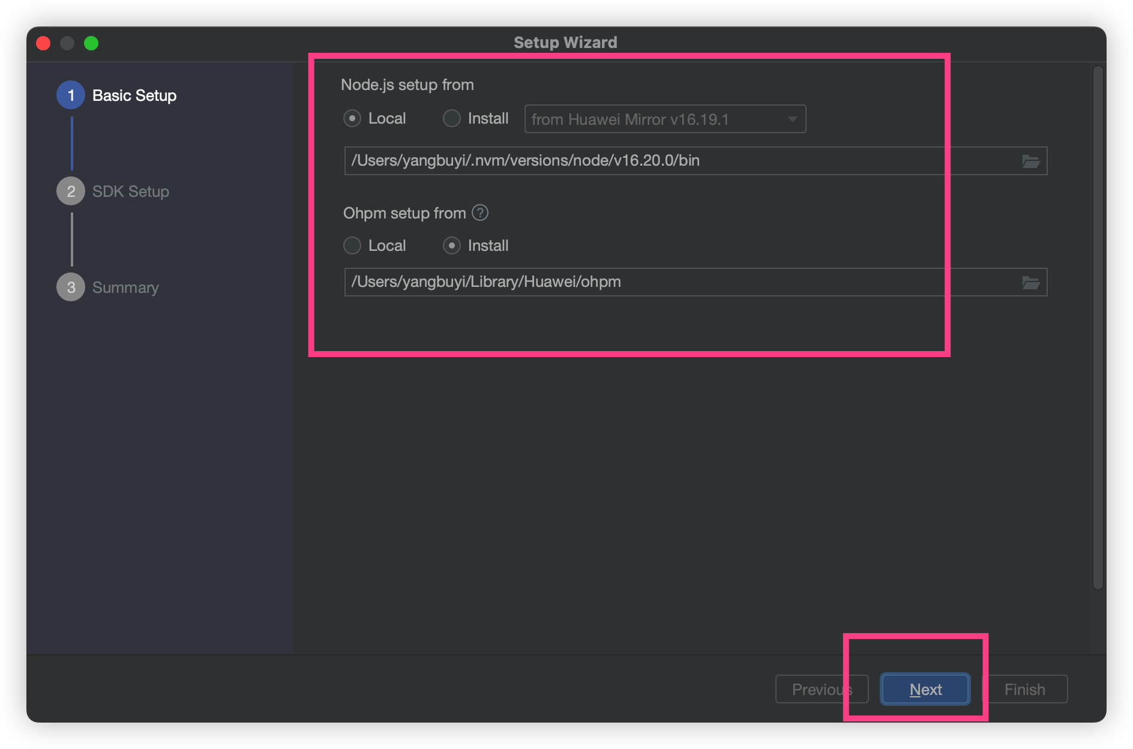Viewport: 1133px width, 749px height.
Task: Click the Finish button
Action: 1024,689
